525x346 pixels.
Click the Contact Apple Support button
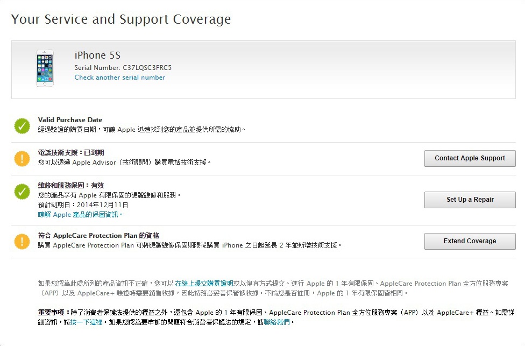pyautogui.click(x=470, y=158)
